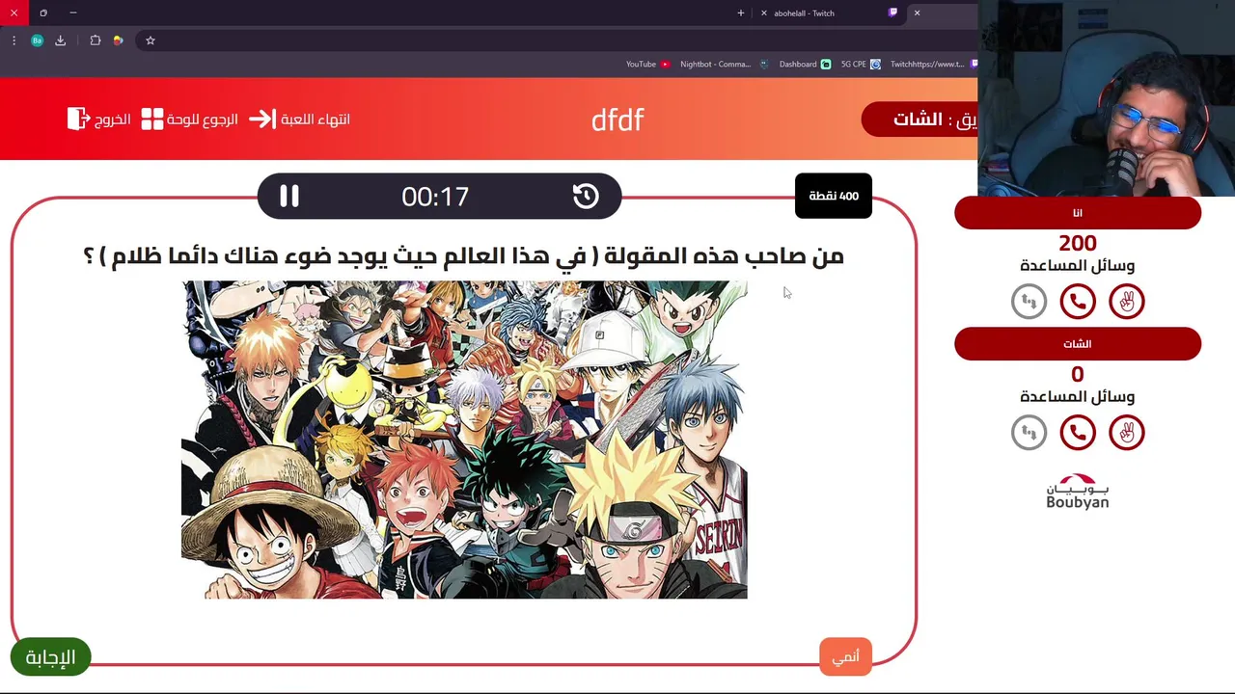Use the الشات team's phone call help icon
Image resolution: width=1235 pixels, height=694 pixels.
point(1078,433)
